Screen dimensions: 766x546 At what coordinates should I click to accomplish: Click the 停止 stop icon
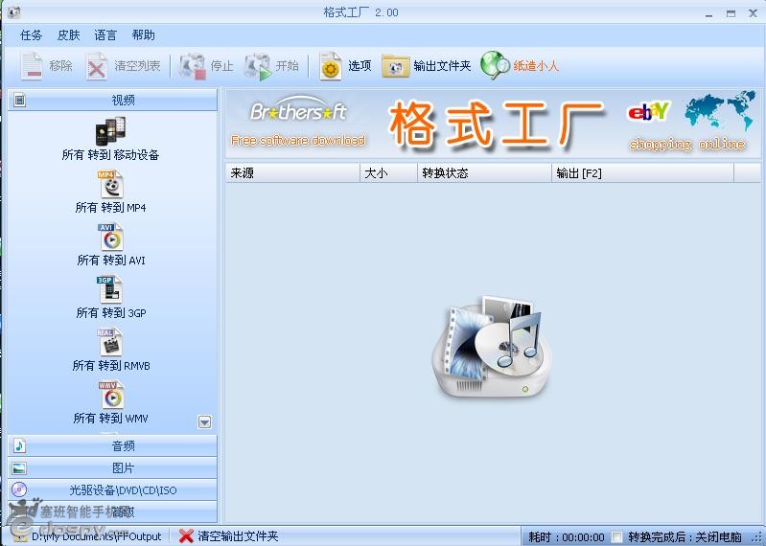192,66
